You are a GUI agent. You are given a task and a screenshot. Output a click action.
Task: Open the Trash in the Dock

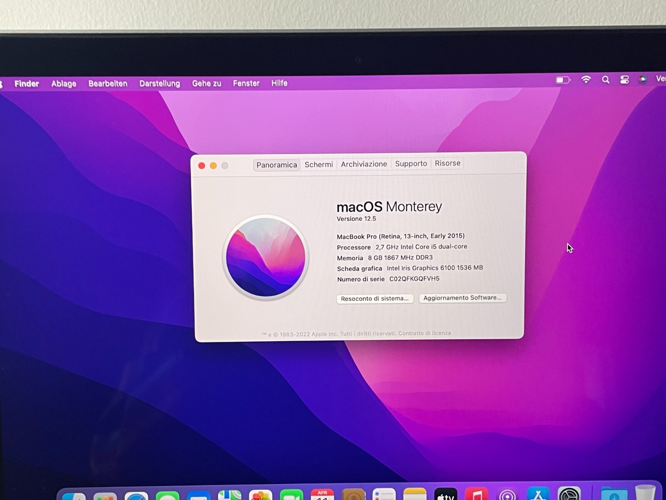(645, 493)
